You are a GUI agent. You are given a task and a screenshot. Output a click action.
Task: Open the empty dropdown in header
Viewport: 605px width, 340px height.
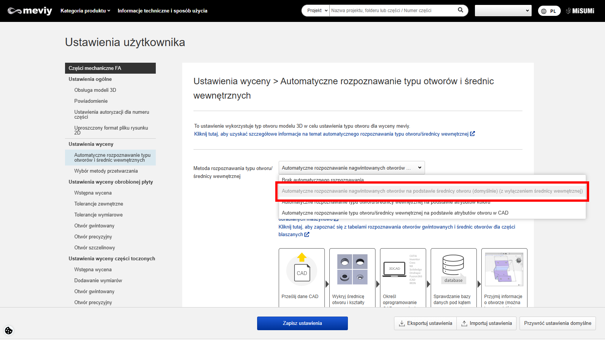503,11
